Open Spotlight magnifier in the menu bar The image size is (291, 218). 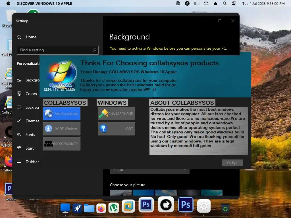[x=225, y=3]
